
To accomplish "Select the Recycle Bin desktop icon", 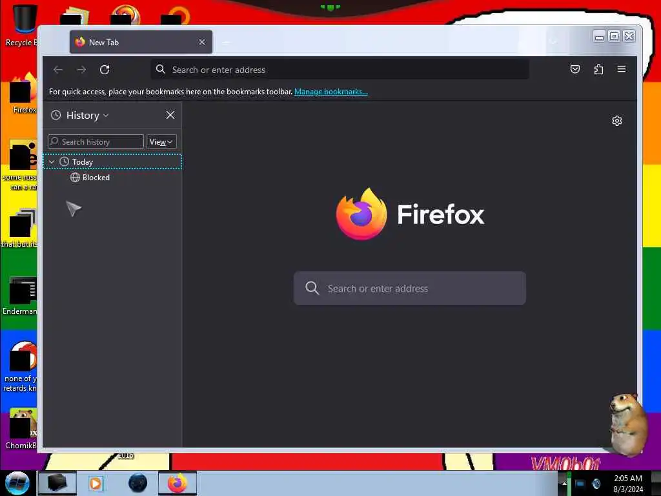I will [22, 25].
